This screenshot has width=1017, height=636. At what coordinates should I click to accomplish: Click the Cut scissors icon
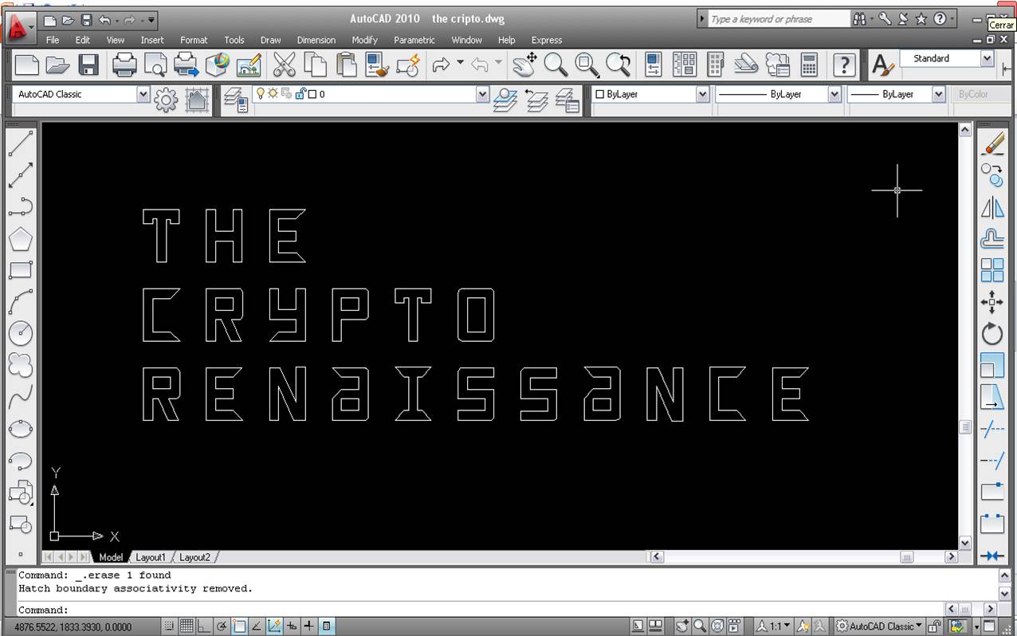[284, 65]
